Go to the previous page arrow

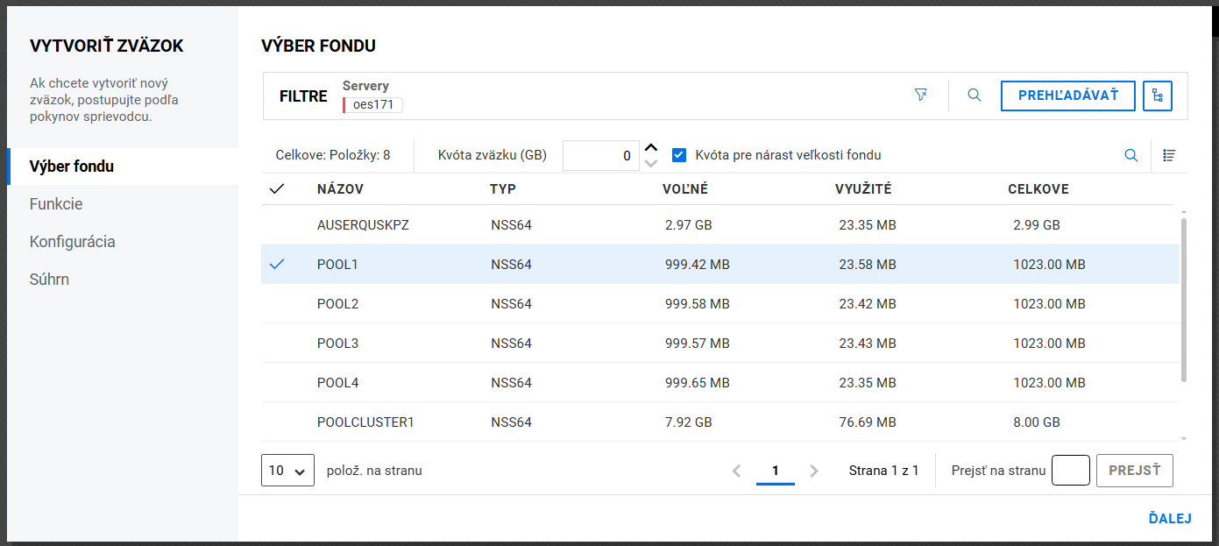click(737, 471)
